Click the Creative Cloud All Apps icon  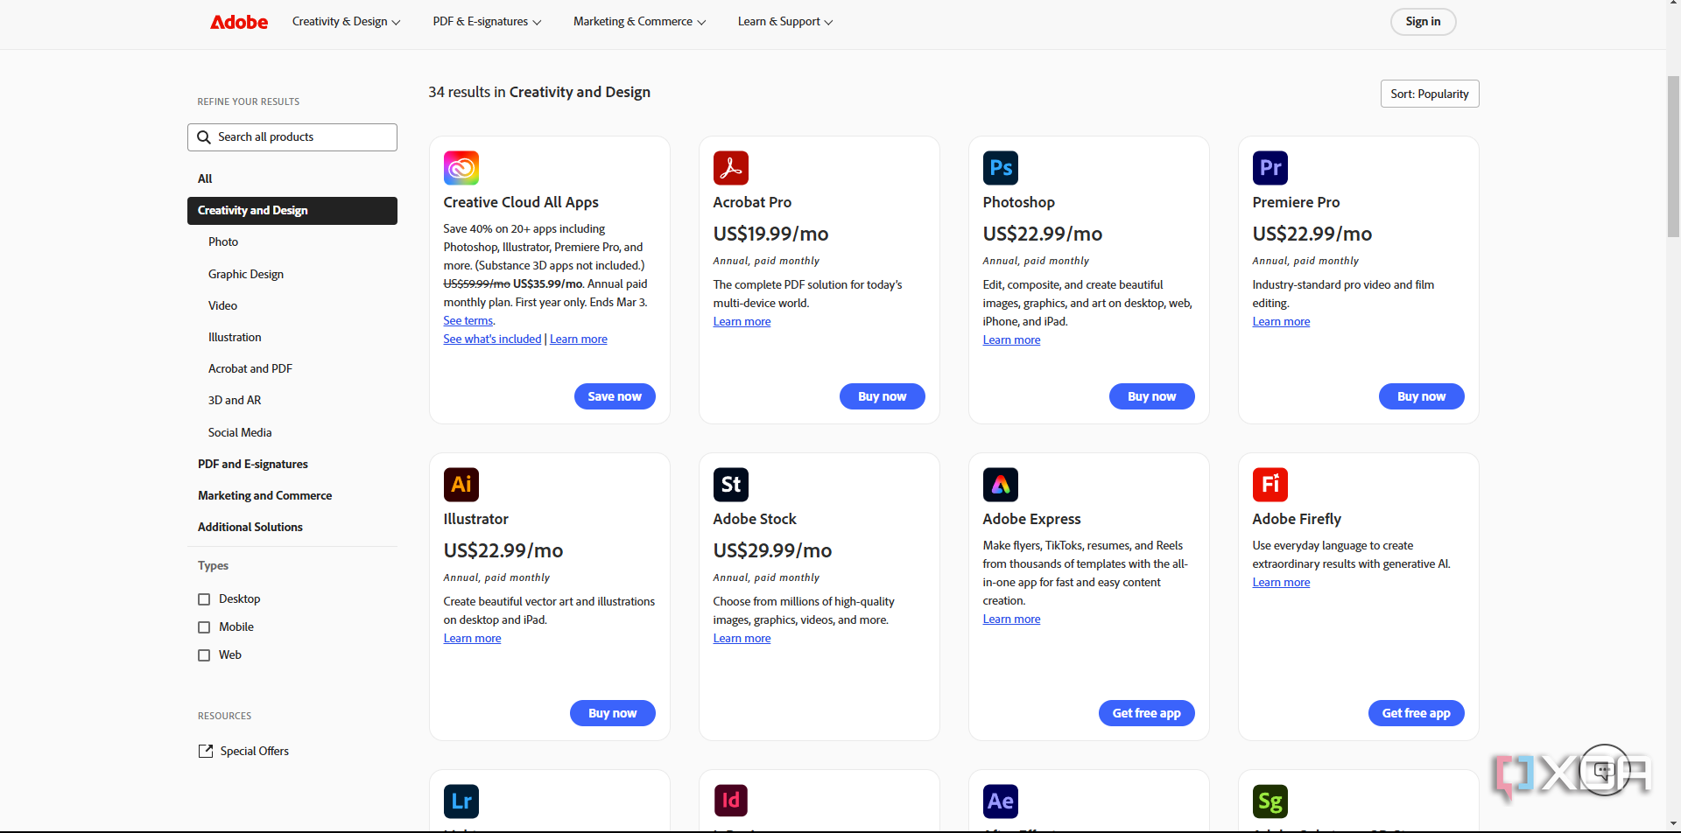point(461,168)
